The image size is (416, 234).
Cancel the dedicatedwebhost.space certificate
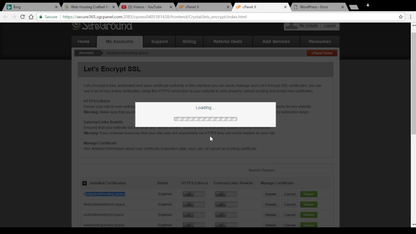tap(290, 205)
